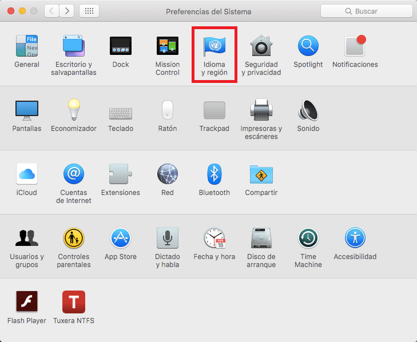This screenshot has height=342, width=417.
Task: Open the Pantallas display preferences
Action: tap(26, 110)
